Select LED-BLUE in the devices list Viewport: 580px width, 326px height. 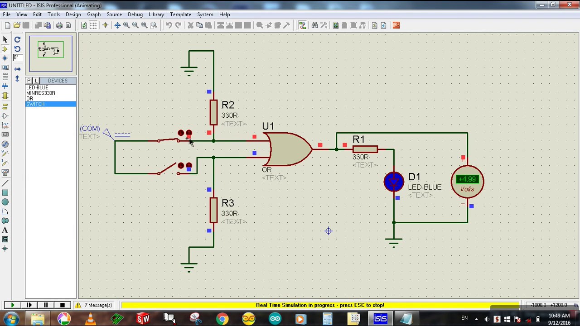tap(51, 87)
